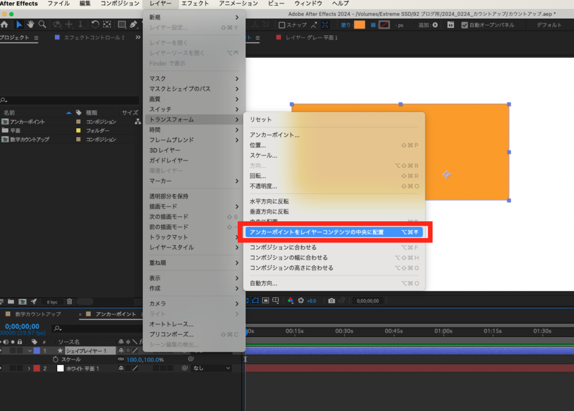Click the scale stopwatch icon

click(55, 359)
